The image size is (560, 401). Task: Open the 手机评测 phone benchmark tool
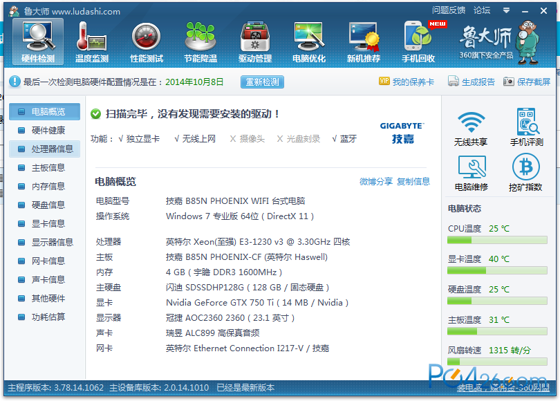[x=526, y=128]
